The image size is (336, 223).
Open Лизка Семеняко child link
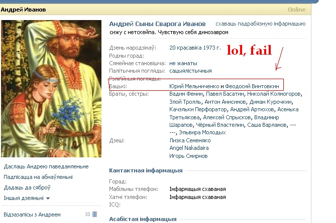click(190, 140)
